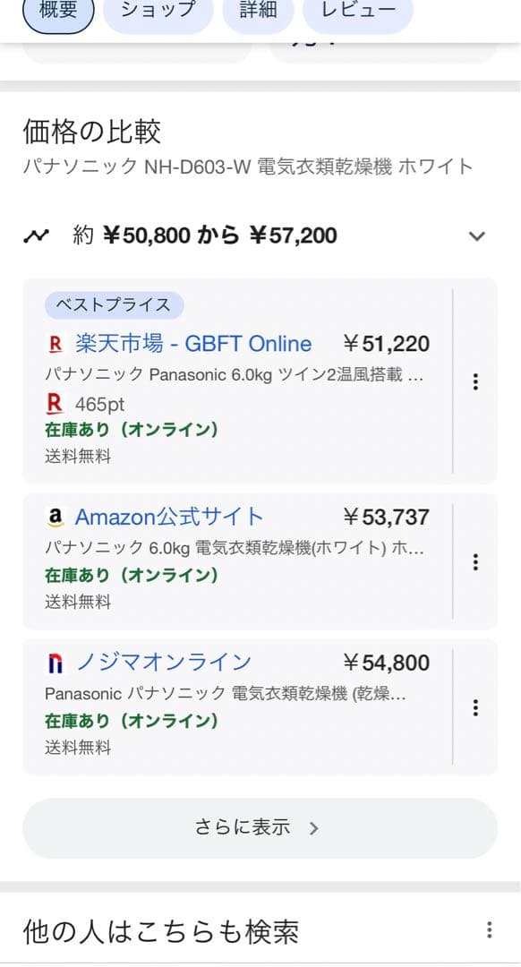Open the three-dot menu on the 楽天市場 listing

[x=475, y=381]
